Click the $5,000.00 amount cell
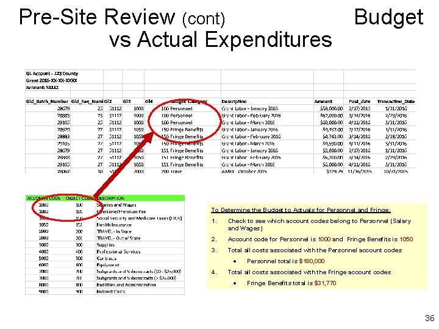The height and width of the screenshot is (329, 439). [333, 150]
